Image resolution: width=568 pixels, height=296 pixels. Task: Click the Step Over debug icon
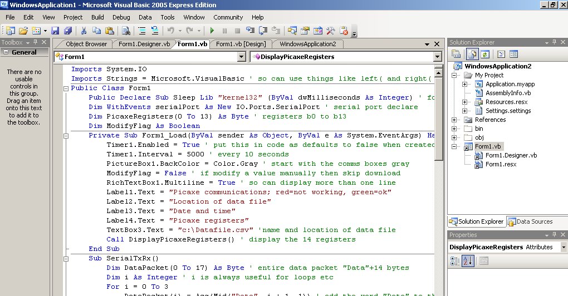tap(263, 31)
